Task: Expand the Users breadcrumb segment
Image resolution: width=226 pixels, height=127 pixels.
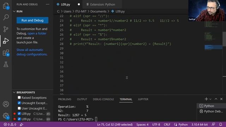Action: (x=67, y=11)
